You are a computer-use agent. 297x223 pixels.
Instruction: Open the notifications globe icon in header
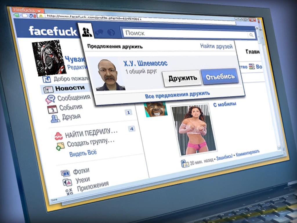[x=110, y=32]
